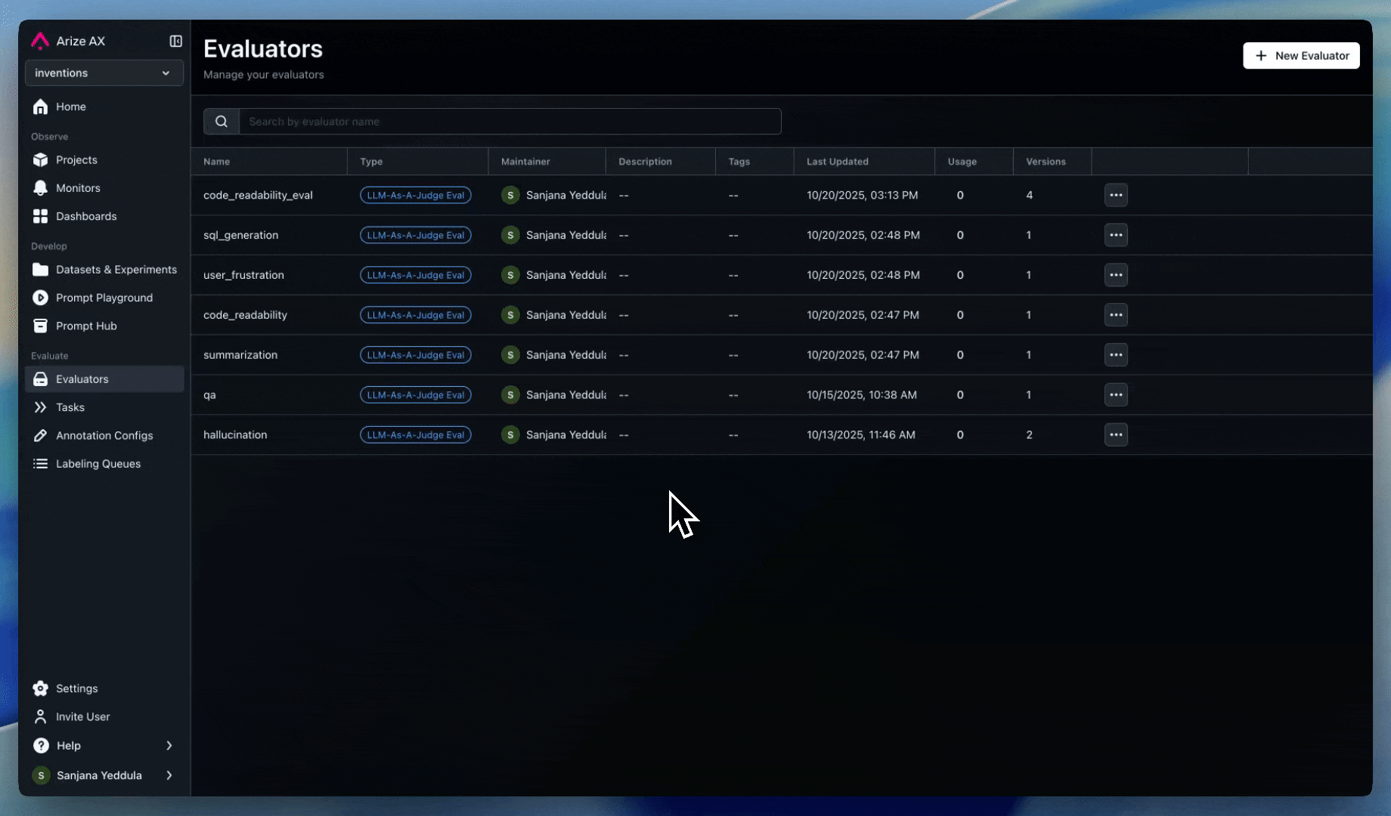Click the Monitors bell icon

pyautogui.click(x=41, y=188)
